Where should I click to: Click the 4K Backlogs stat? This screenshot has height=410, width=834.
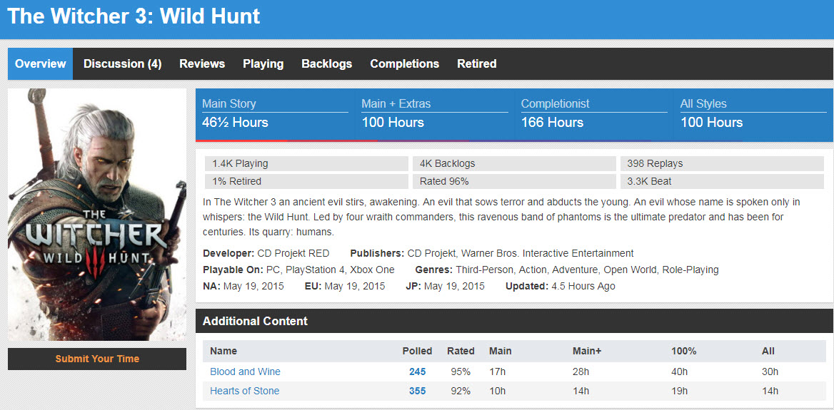coord(514,163)
